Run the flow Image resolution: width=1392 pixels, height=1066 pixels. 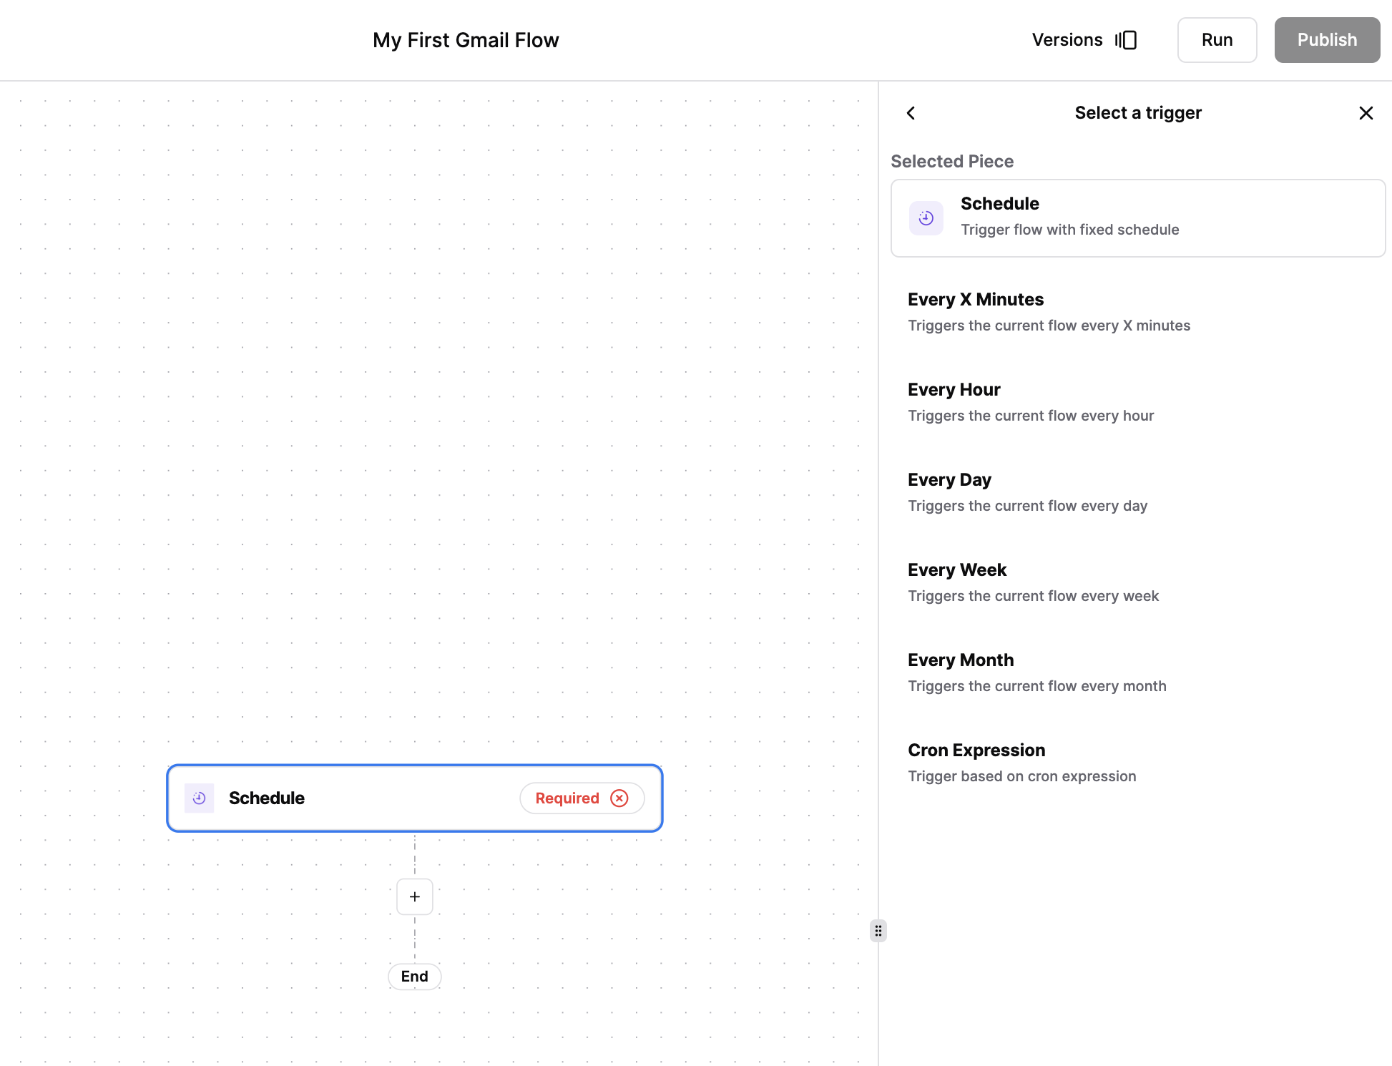tap(1217, 40)
